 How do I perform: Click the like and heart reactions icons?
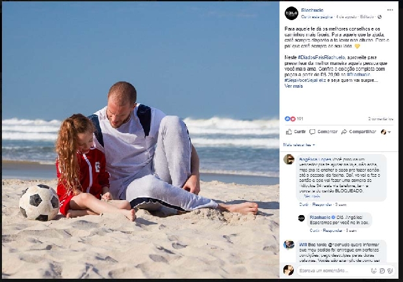290,119
